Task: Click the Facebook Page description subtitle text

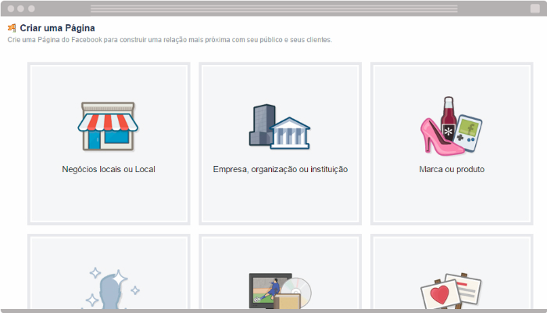Action: tap(170, 40)
